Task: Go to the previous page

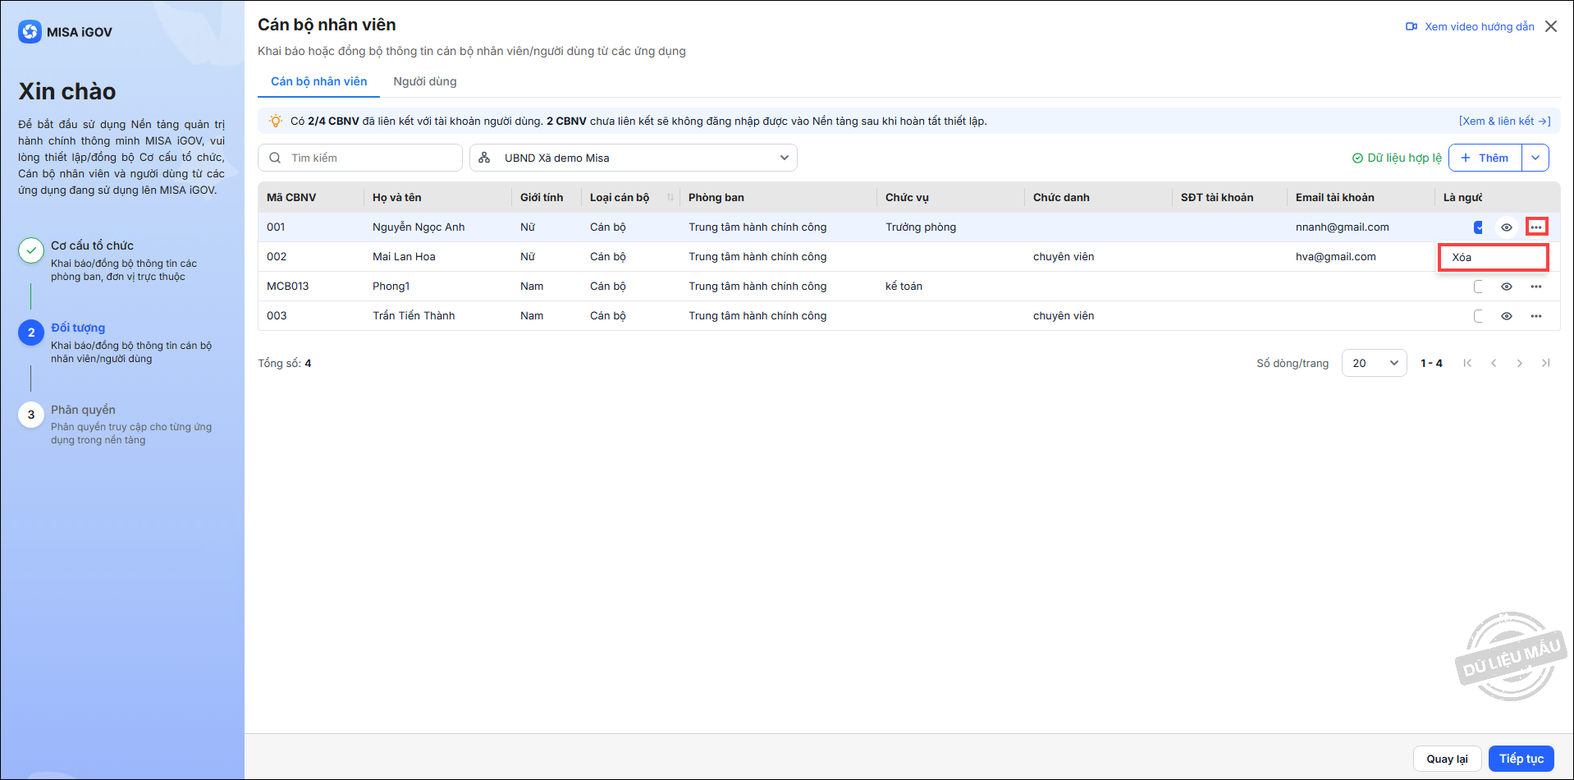Action: coord(1494,363)
